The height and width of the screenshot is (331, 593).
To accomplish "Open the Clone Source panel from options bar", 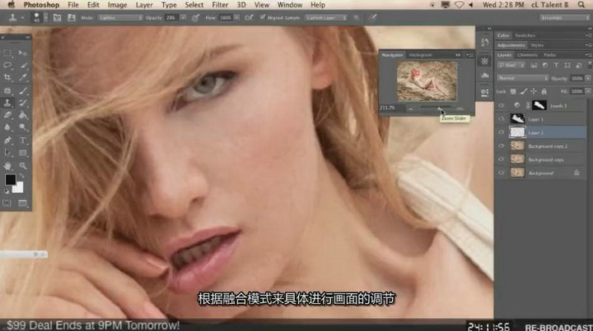I will click(71, 17).
